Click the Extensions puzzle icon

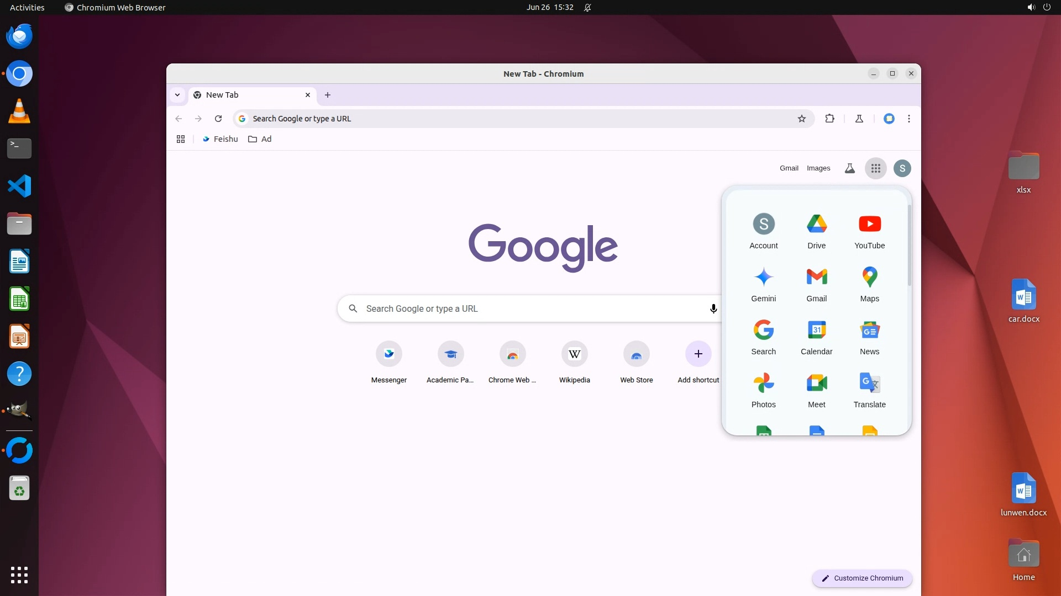click(829, 119)
